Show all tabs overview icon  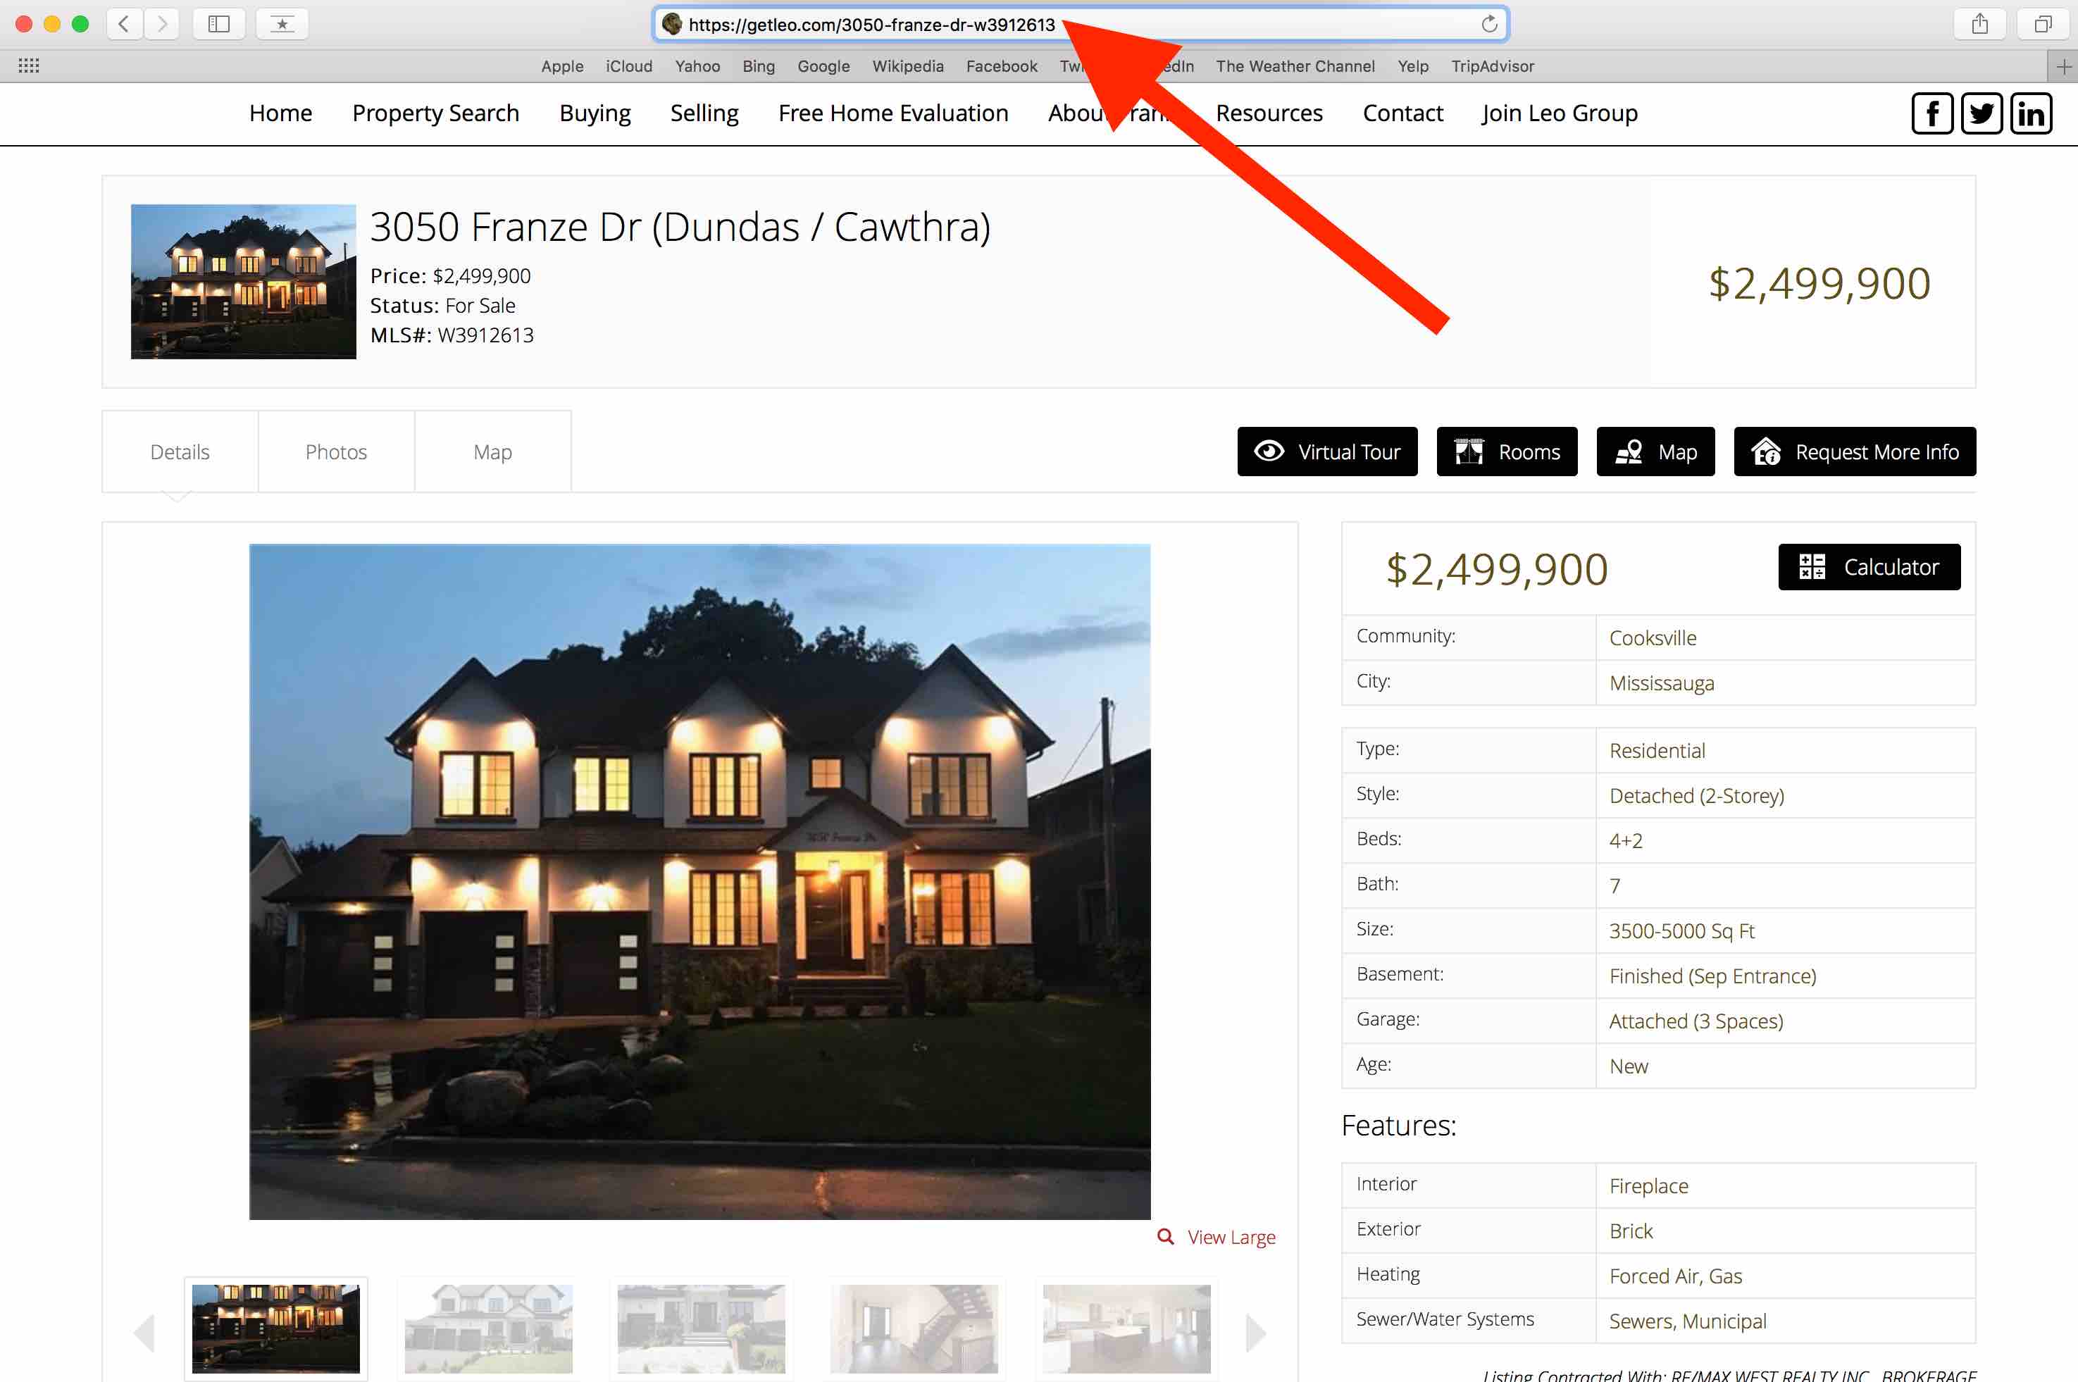(x=2043, y=24)
